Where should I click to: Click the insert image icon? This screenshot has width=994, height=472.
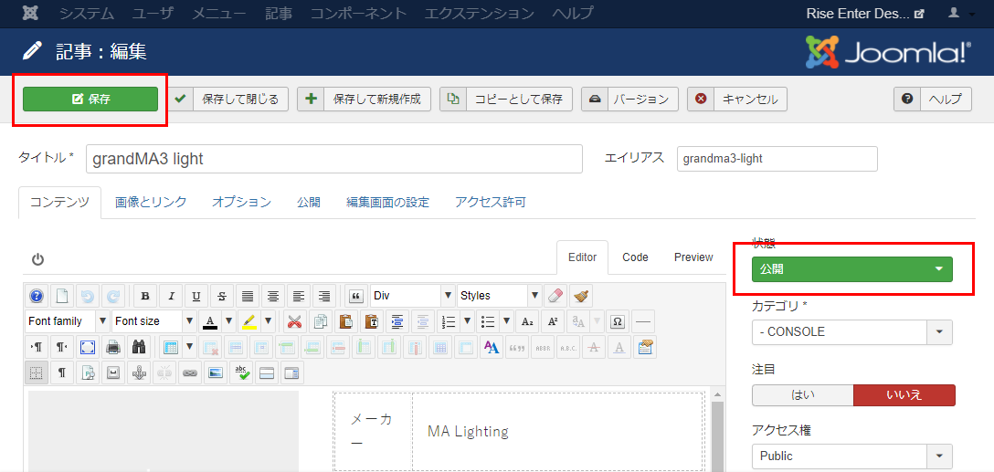click(x=217, y=372)
